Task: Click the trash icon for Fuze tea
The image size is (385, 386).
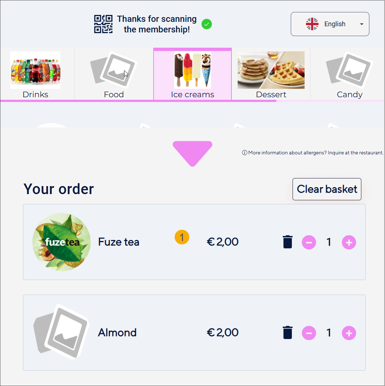Action: tap(287, 242)
